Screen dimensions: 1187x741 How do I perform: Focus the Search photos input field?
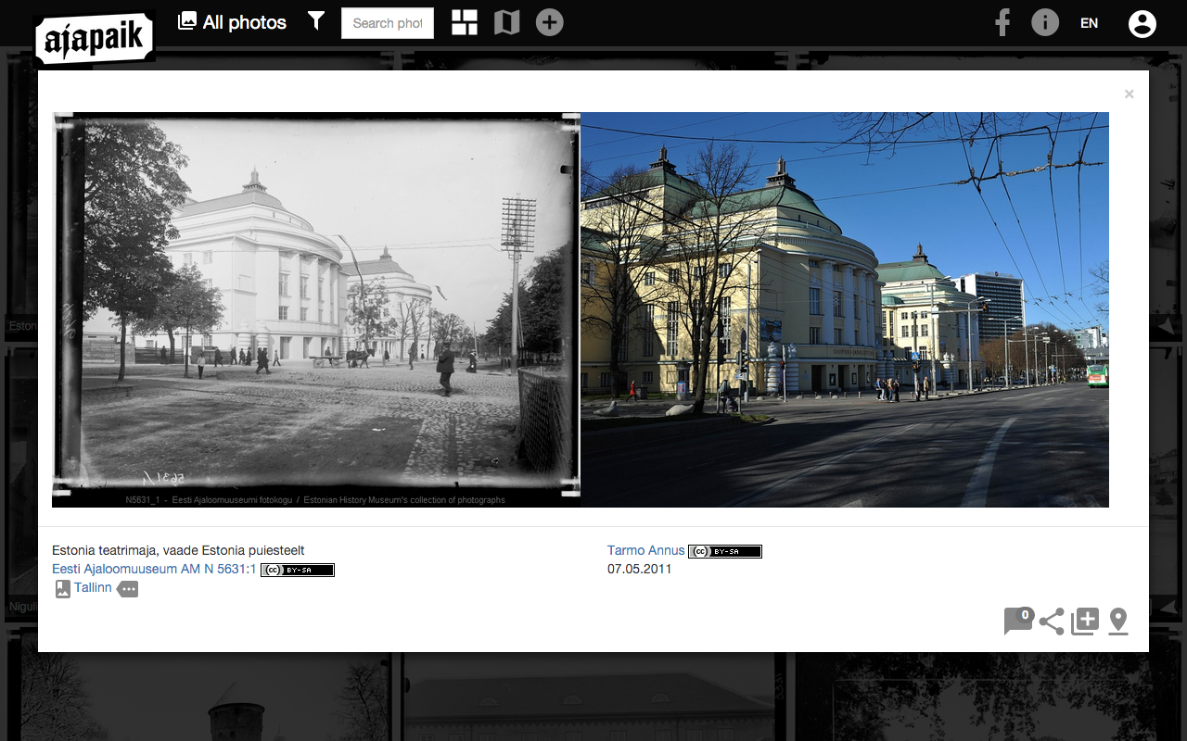point(388,23)
